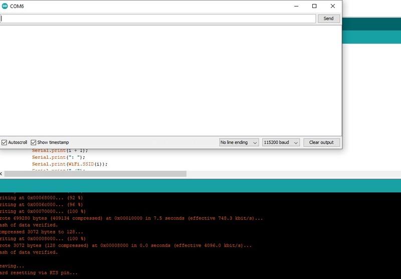Toggle the Show timestamp checkbox
Image resolution: width=401 pixels, height=279 pixels.
[33, 143]
